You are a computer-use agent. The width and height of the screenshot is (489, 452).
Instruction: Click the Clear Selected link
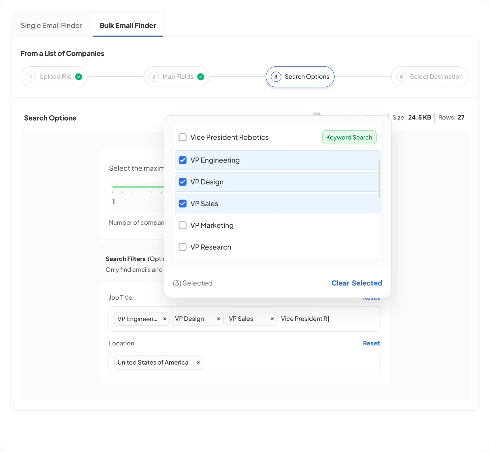357,283
